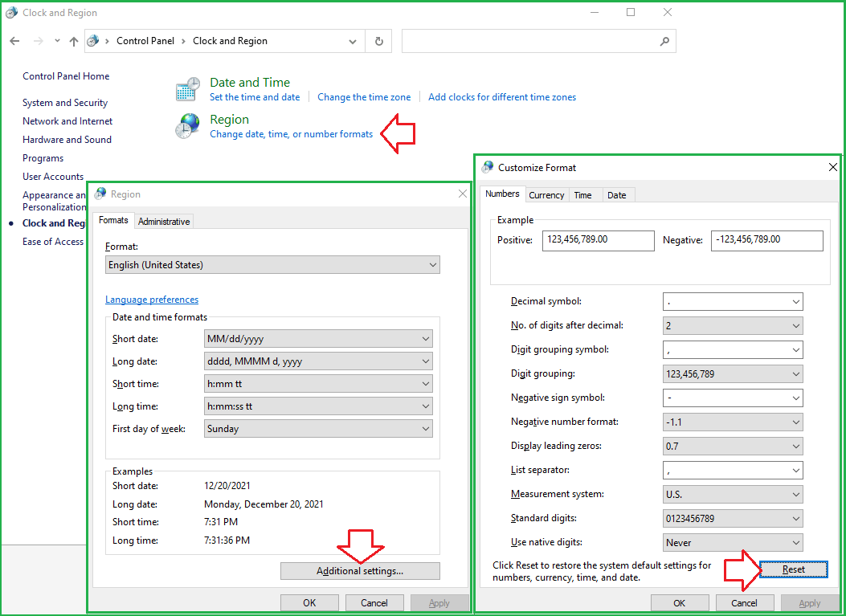Image resolution: width=846 pixels, height=616 pixels.
Task: Switch to Currency tab
Action: tap(546, 195)
